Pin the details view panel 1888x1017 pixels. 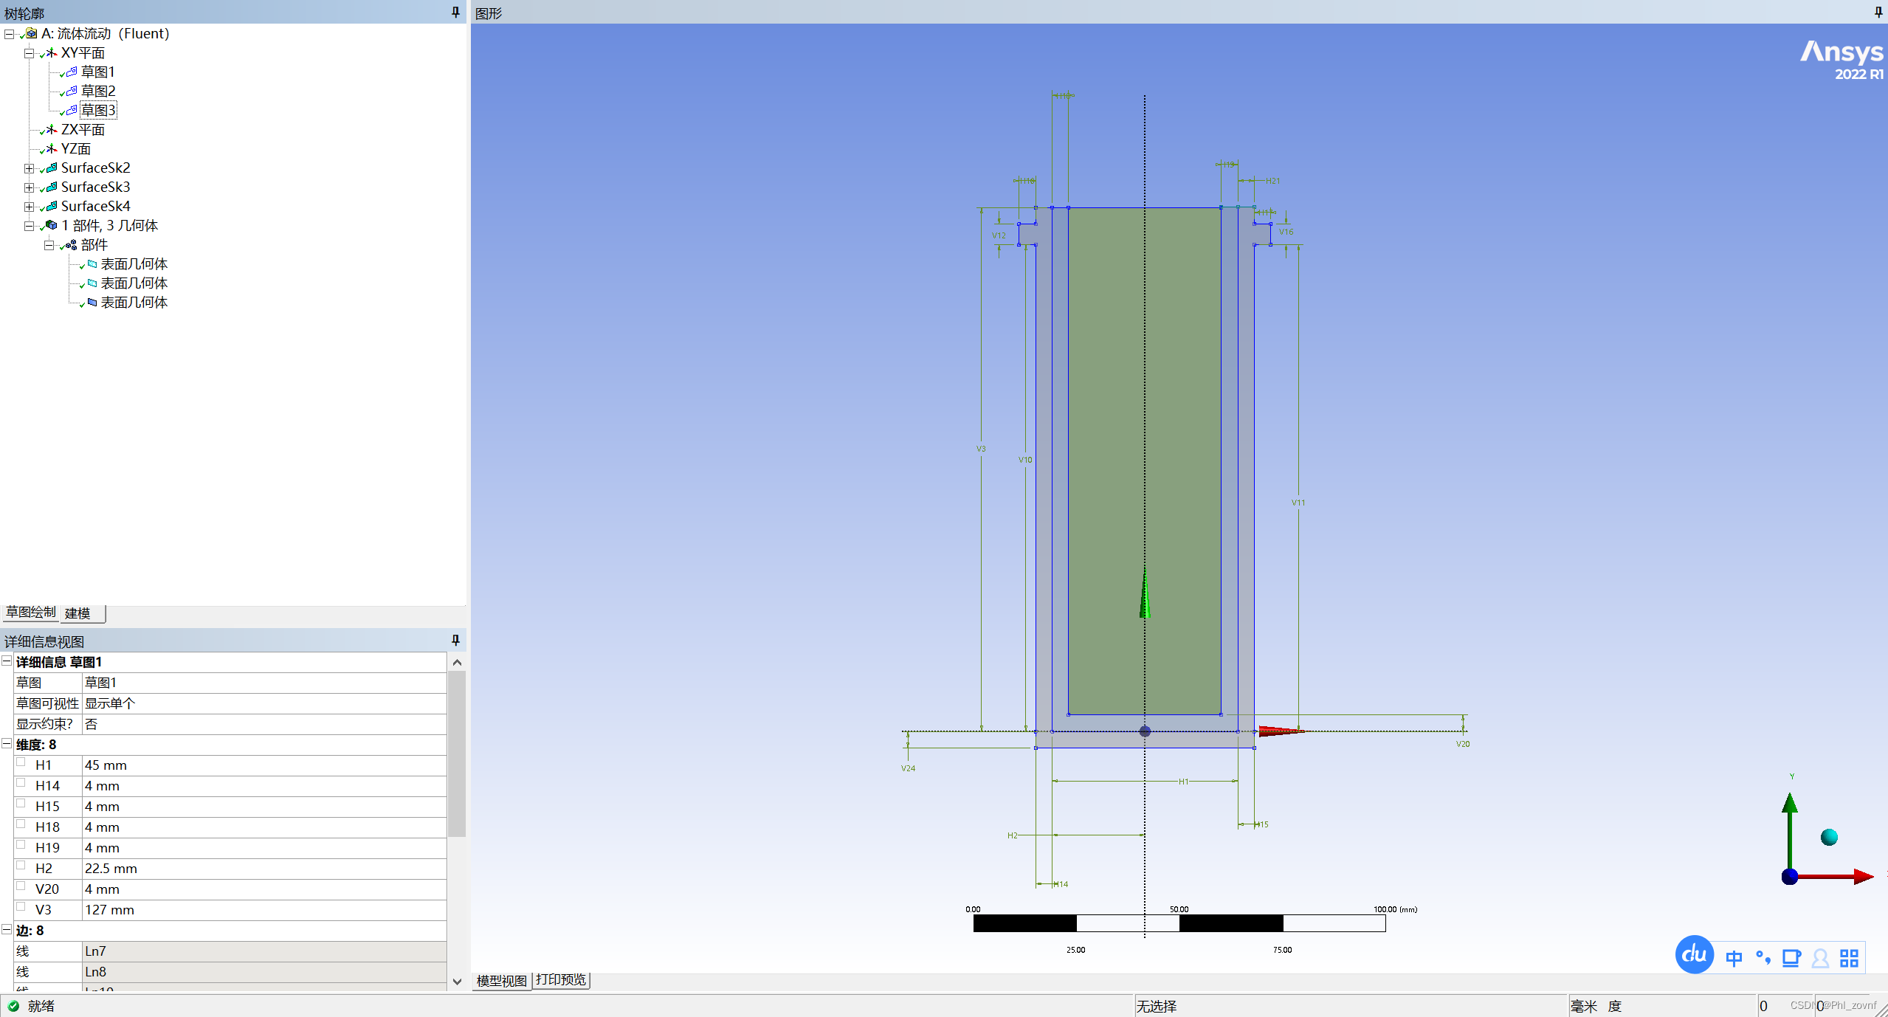click(455, 641)
